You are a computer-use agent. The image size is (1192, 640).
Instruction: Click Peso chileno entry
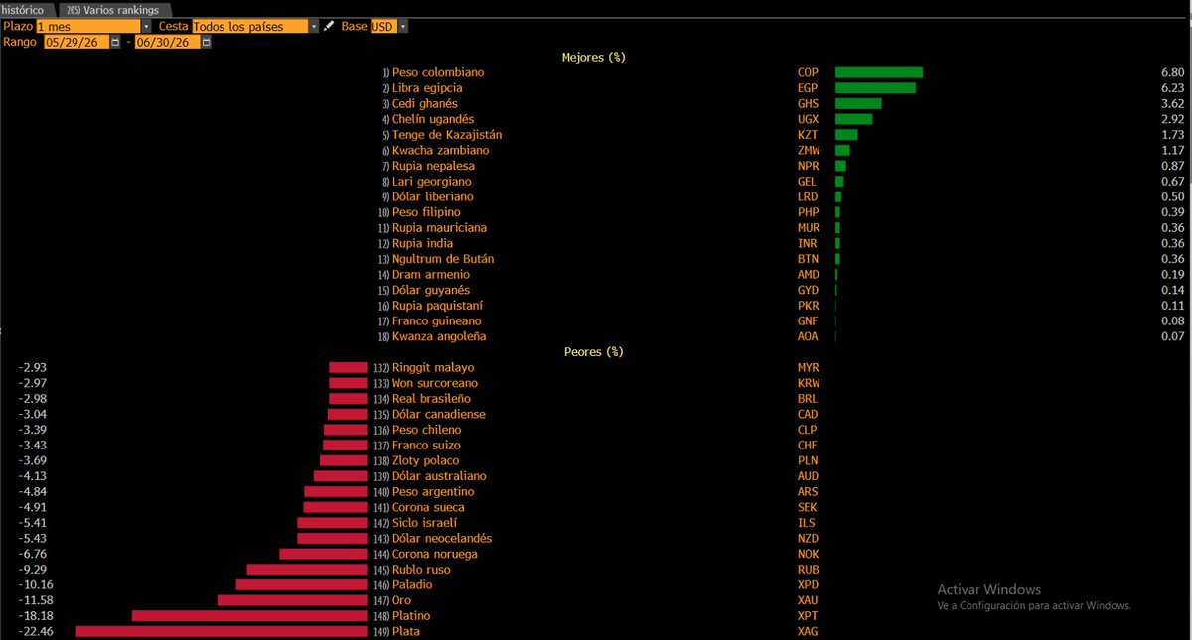(427, 430)
